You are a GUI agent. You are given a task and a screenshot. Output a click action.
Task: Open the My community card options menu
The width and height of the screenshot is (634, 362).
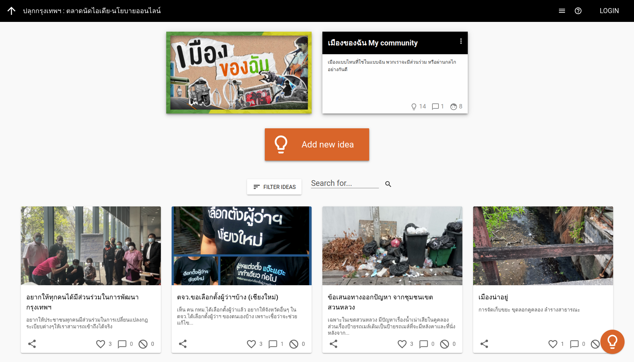coord(461,41)
